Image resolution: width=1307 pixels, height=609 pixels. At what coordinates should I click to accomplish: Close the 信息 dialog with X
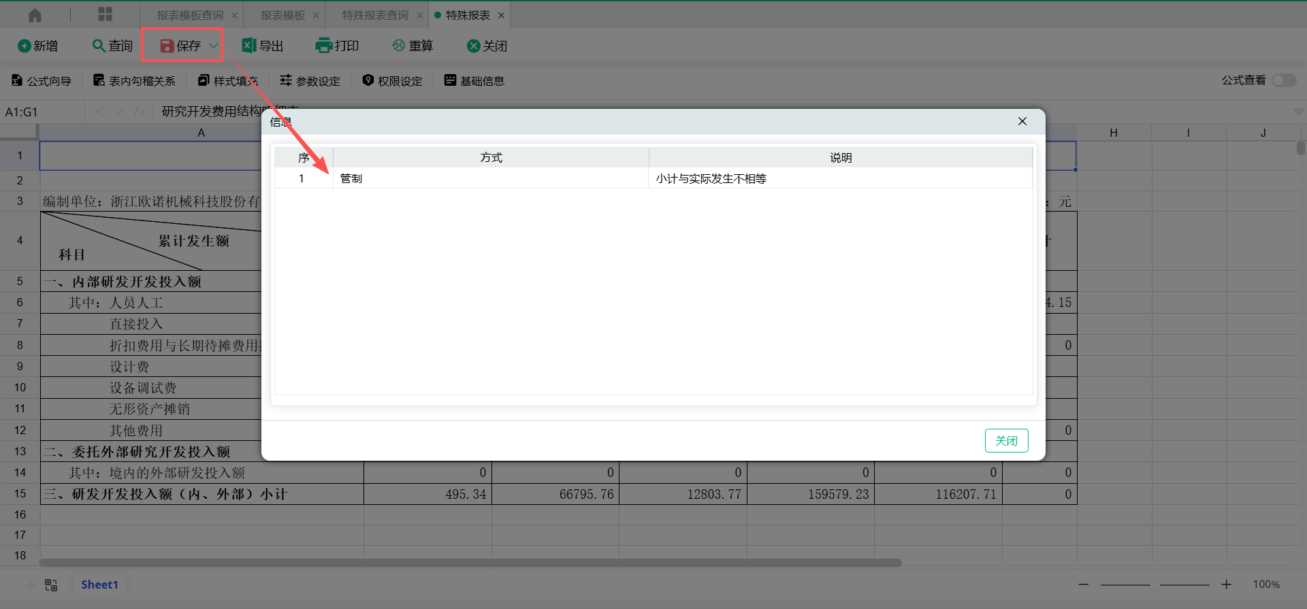(x=1022, y=121)
